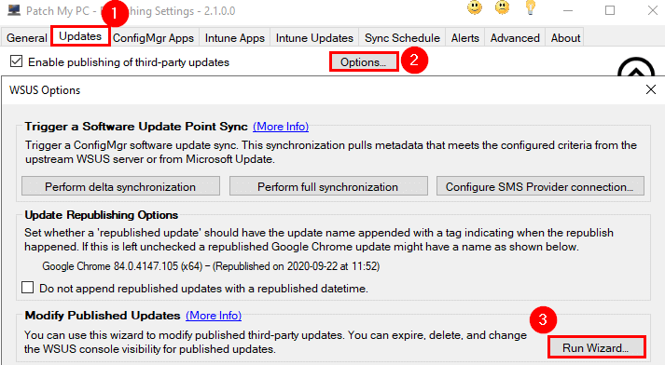The image size is (665, 365).
Task: Click Perform full synchronization
Action: tap(328, 186)
